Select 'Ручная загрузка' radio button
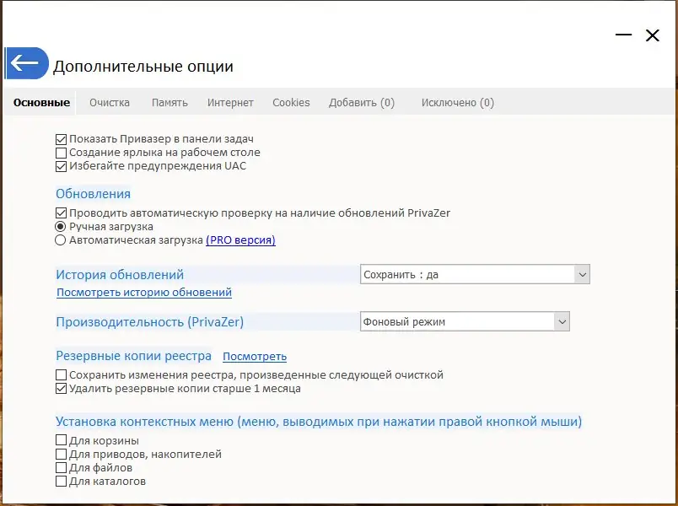Image resolution: width=678 pixels, height=506 pixels. [61, 227]
